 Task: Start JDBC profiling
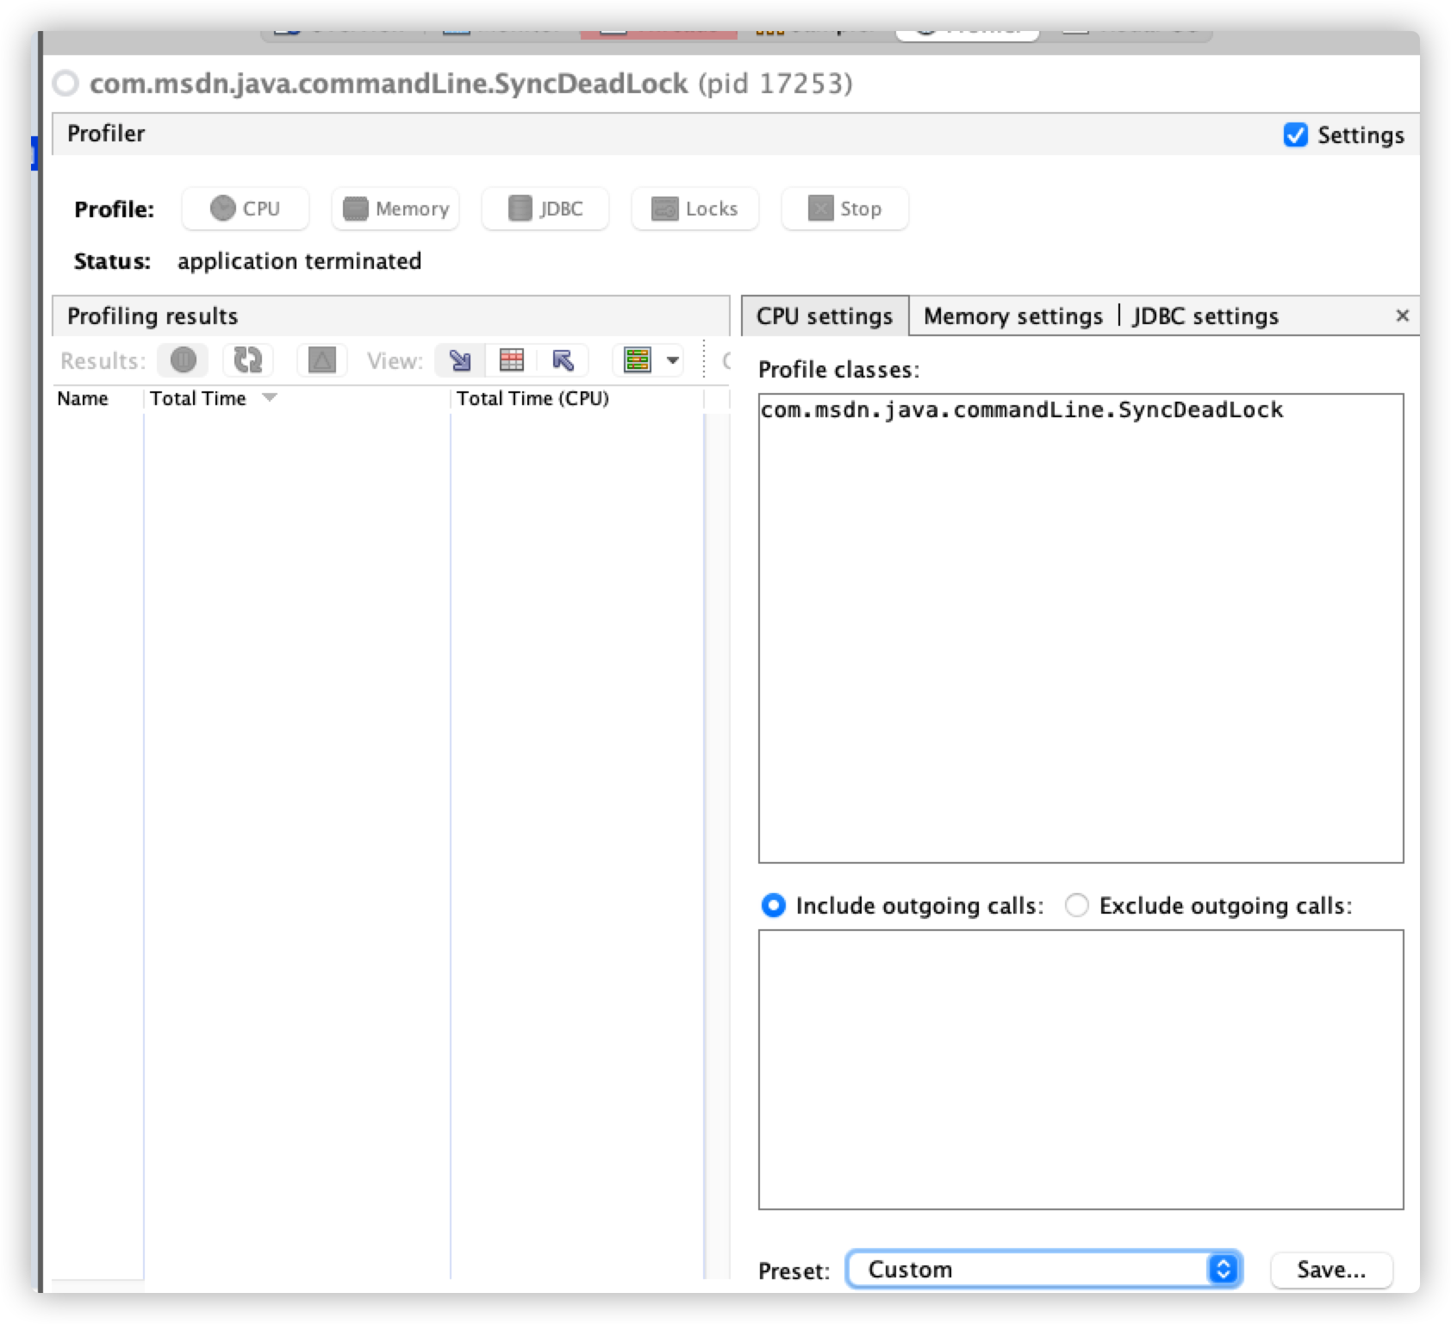[x=545, y=208]
